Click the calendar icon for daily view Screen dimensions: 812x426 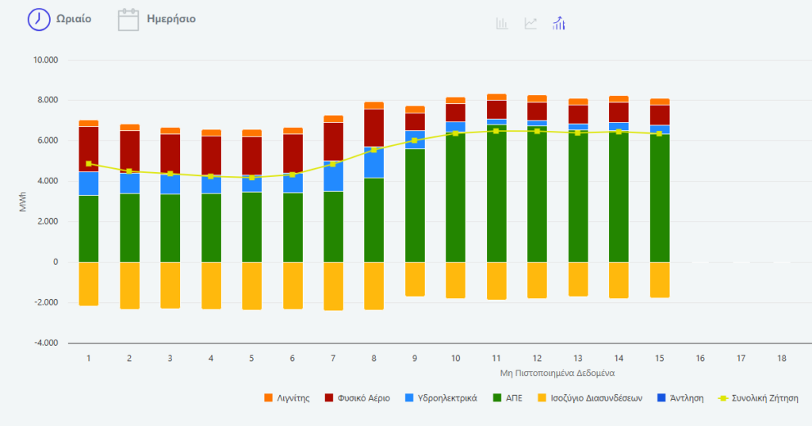(x=128, y=19)
